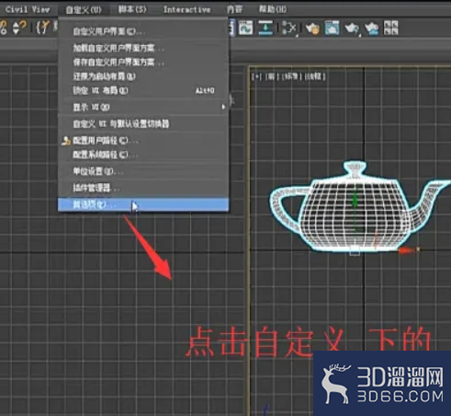Choose 加载自定义用户界面方案... entry
Viewport: 451px width, 416px height.
[143, 48]
